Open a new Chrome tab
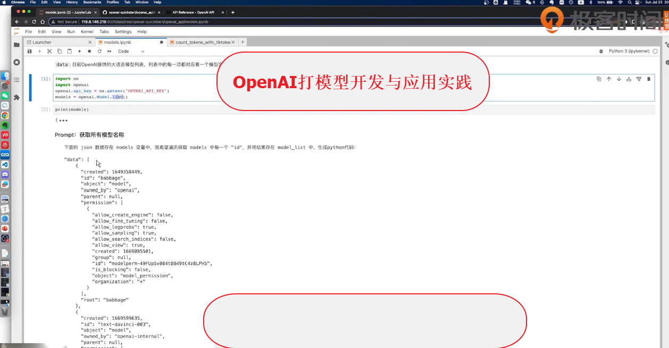The height and width of the screenshot is (348, 669). coord(233,12)
